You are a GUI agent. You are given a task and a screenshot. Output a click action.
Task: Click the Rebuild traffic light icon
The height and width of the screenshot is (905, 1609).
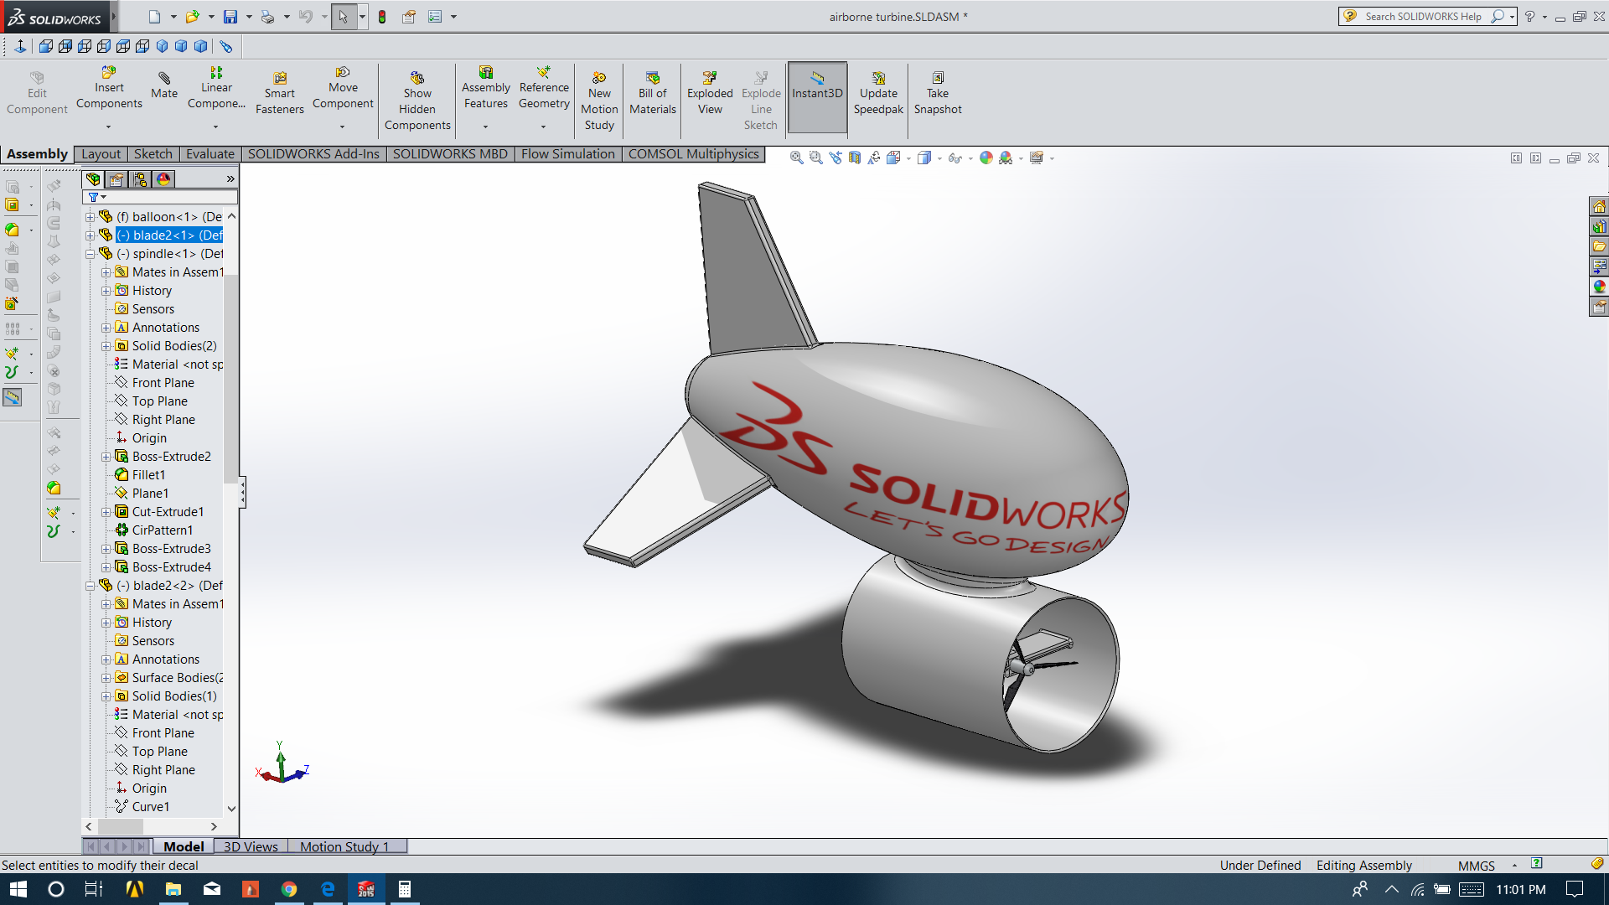click(x=382, y=17)
